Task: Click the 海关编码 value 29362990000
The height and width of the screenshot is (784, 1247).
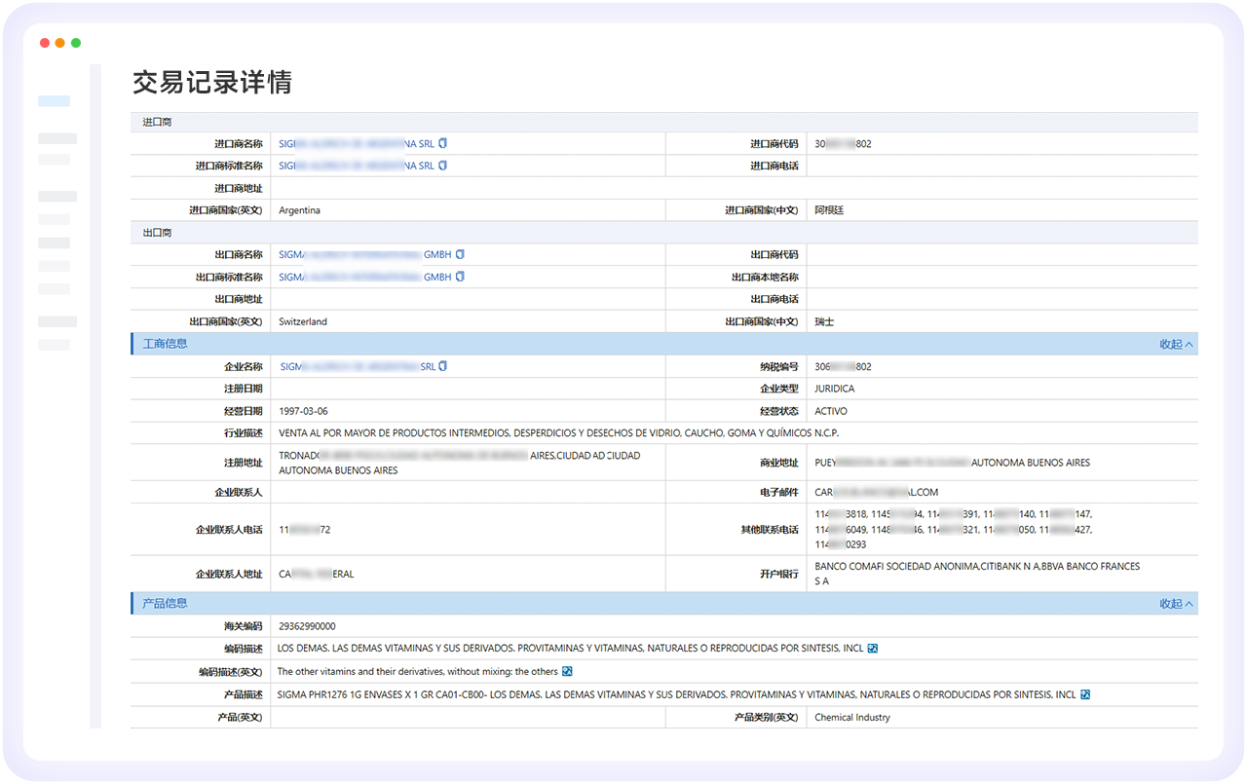Action: click(x=307, y=626)
